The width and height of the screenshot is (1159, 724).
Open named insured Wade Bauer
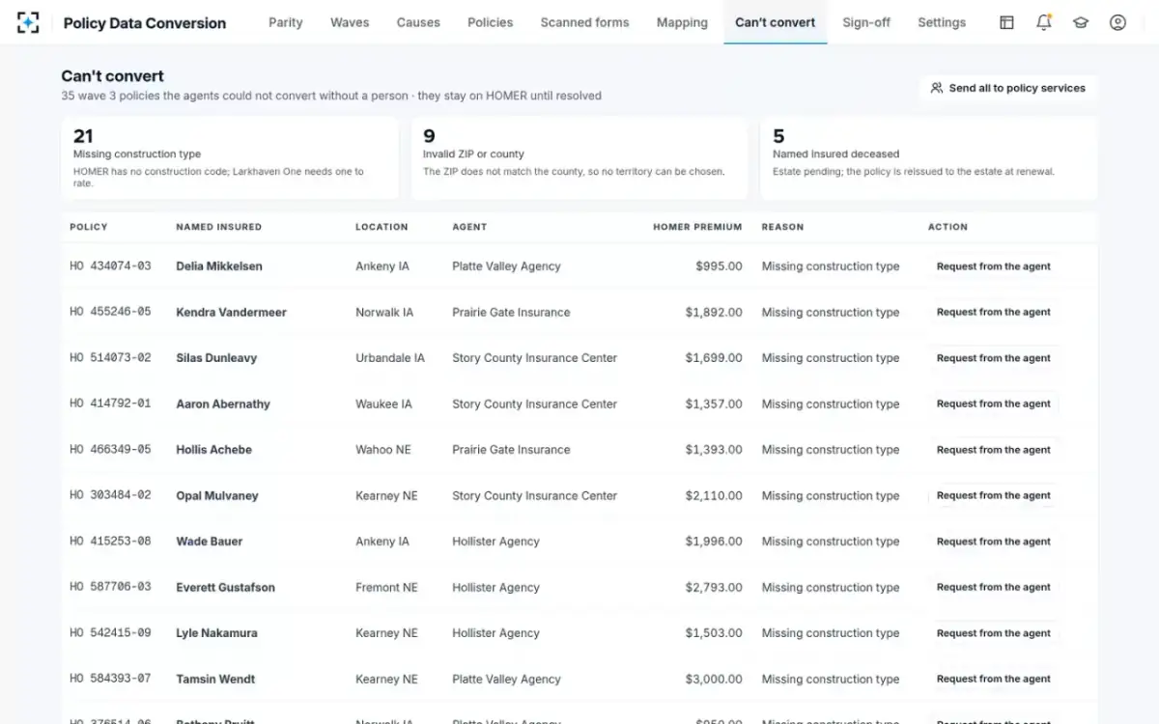click(210, 542)
